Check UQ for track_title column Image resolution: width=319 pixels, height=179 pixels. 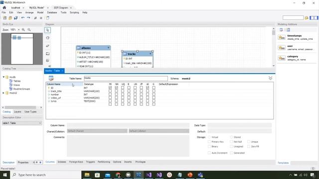(x=123, y=91)
